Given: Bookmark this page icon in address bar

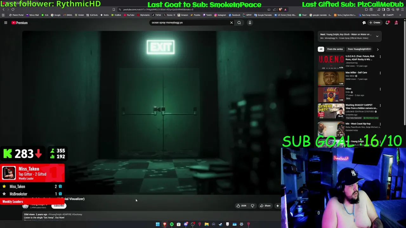Looking at the screenshot, I should [x=114, y=9].
